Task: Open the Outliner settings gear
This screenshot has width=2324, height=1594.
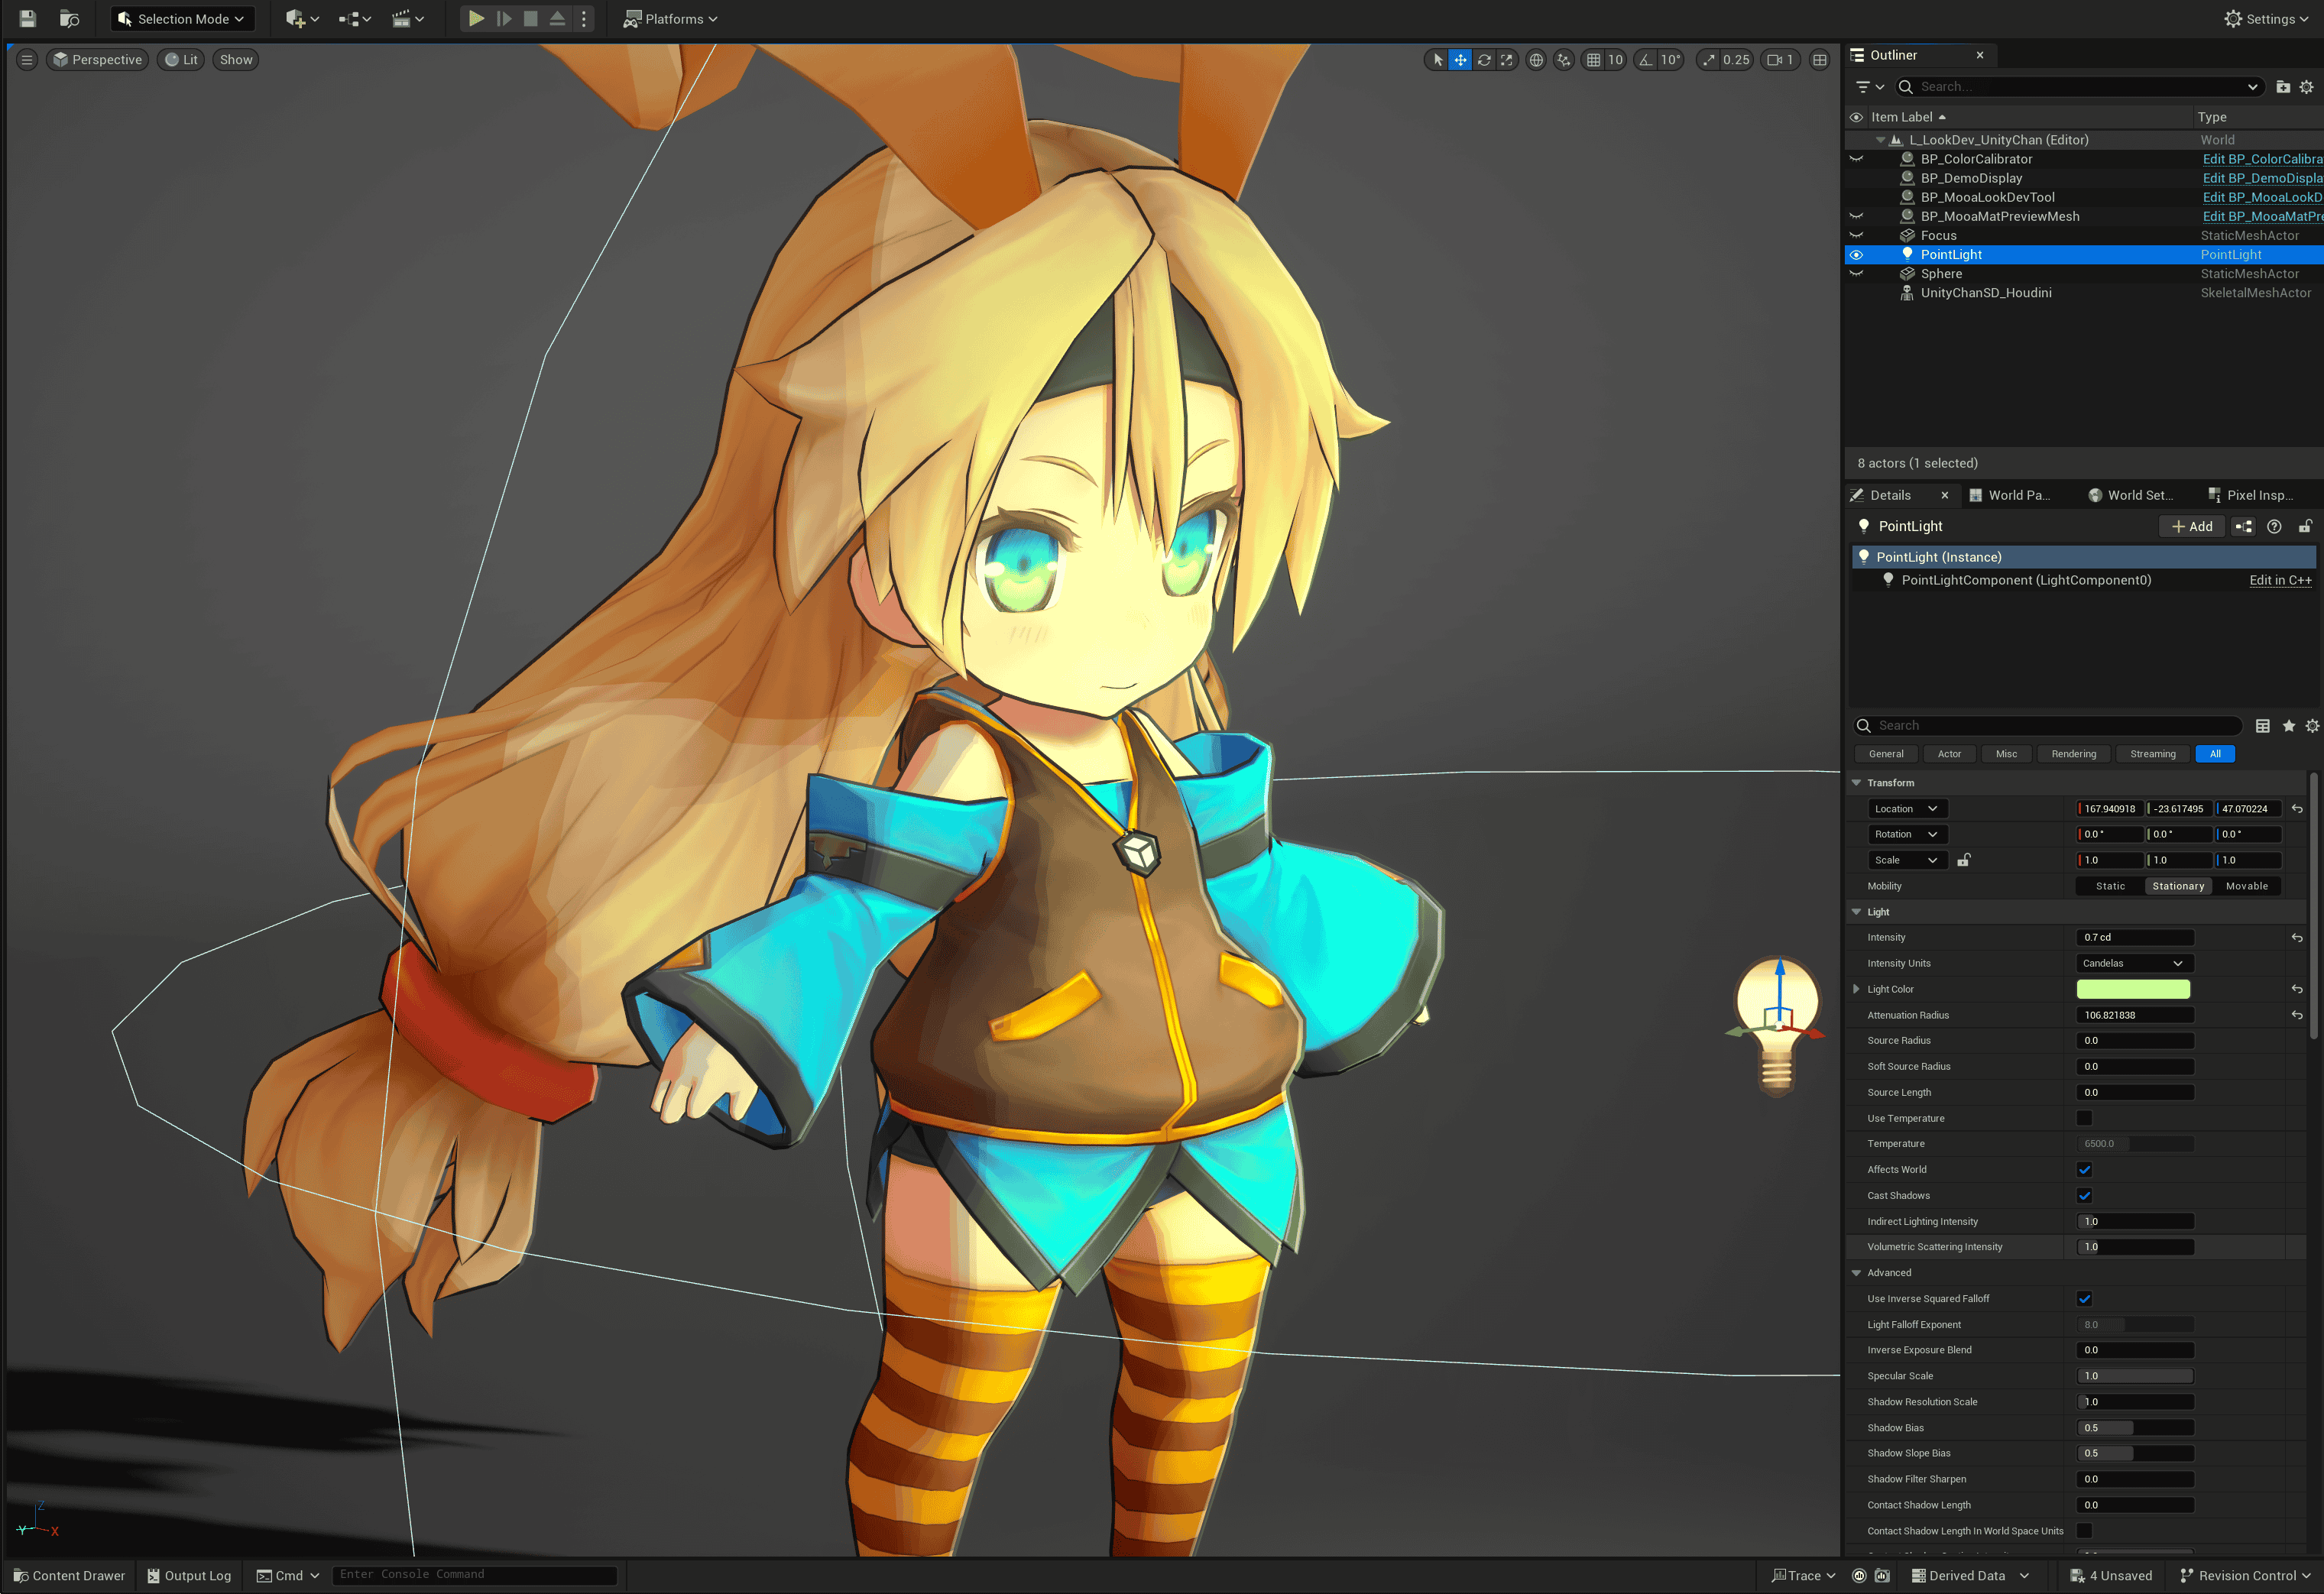Action: pyautogui.click(x=2307, y=87)
